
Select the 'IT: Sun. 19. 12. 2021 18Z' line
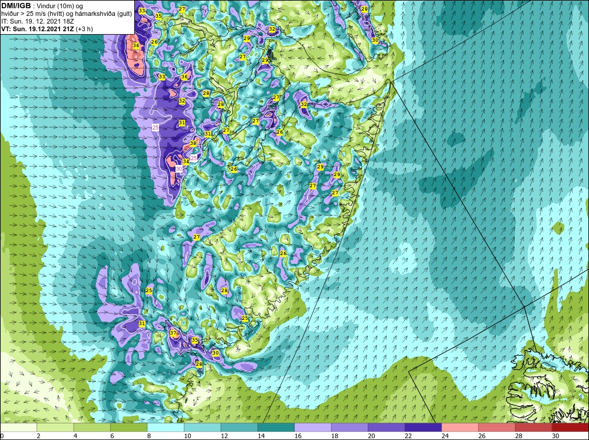click(x=37, y=21)
